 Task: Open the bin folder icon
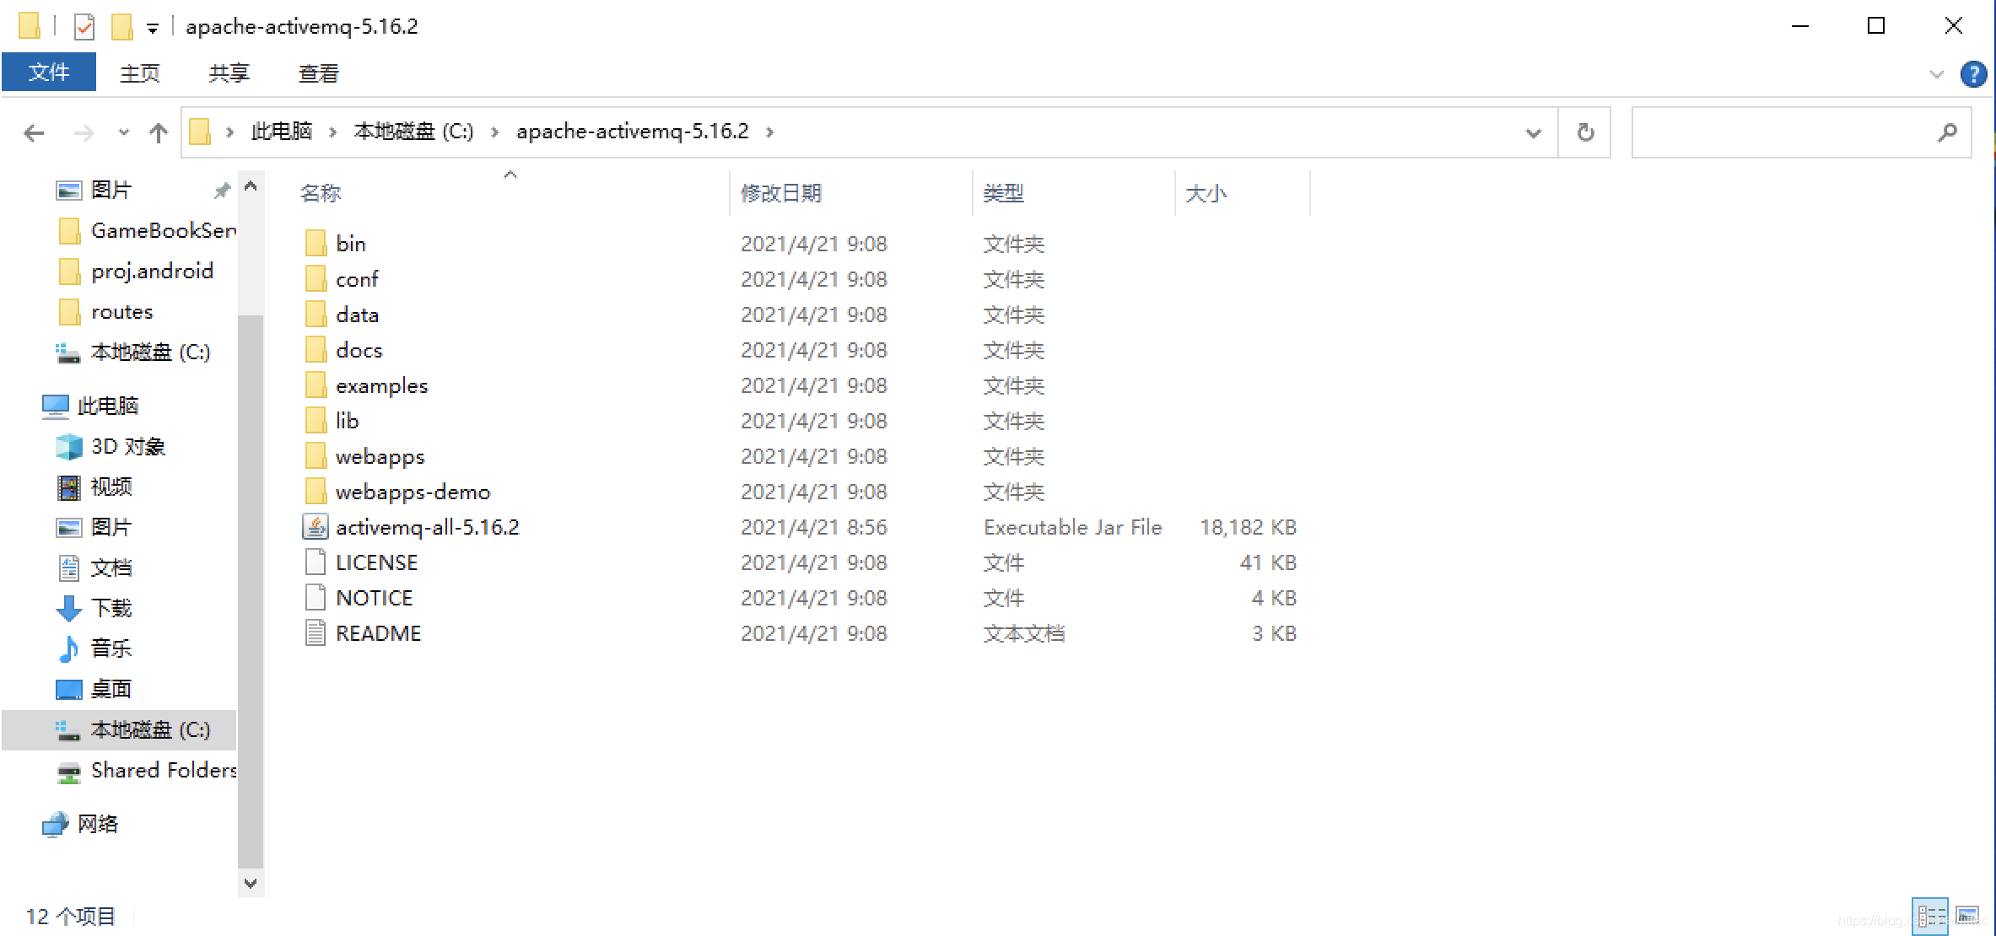[x=316, y=244]
